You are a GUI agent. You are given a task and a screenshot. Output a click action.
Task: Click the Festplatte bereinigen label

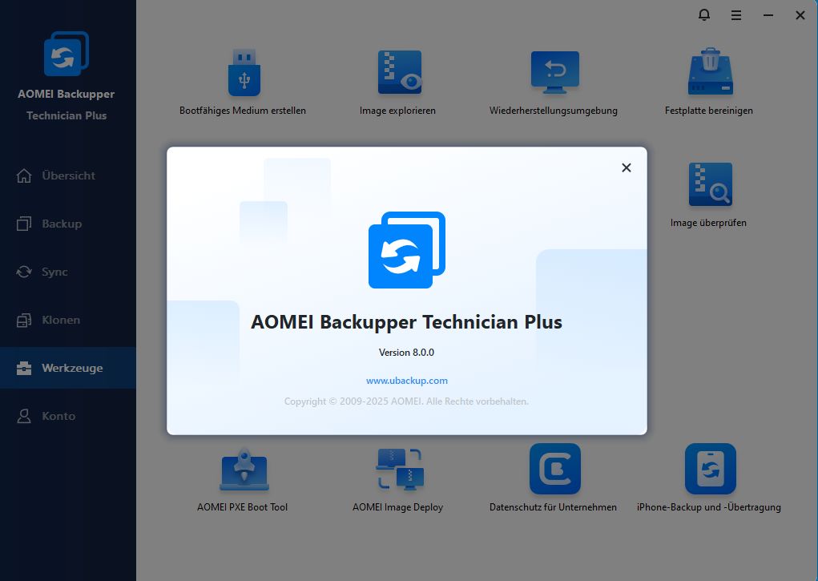point(708,110)
